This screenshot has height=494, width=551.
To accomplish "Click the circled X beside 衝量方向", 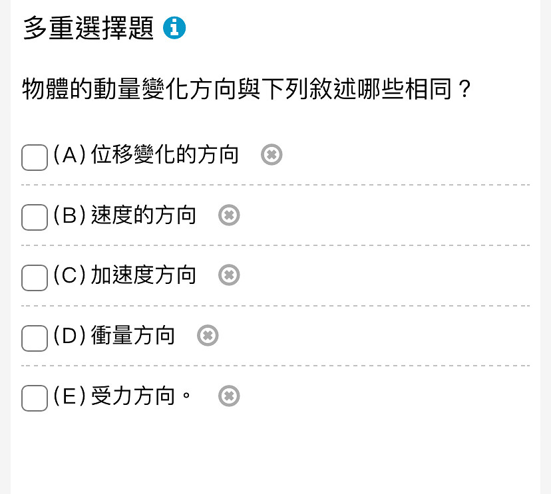I will coord(208,335).
